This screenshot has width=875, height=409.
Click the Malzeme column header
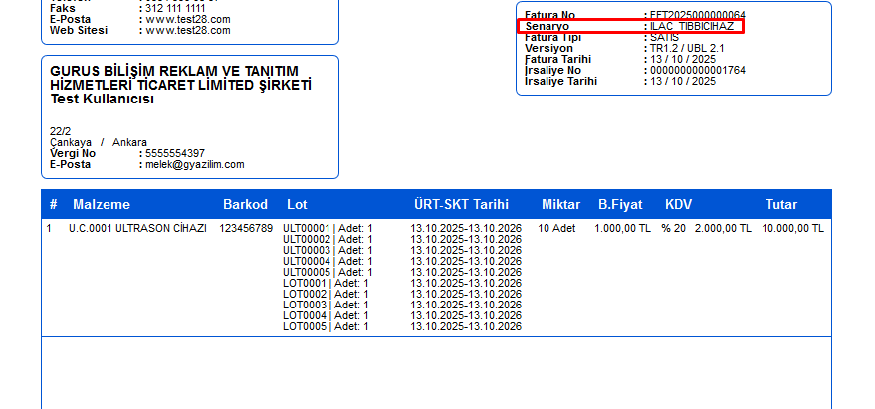[102, 205]
